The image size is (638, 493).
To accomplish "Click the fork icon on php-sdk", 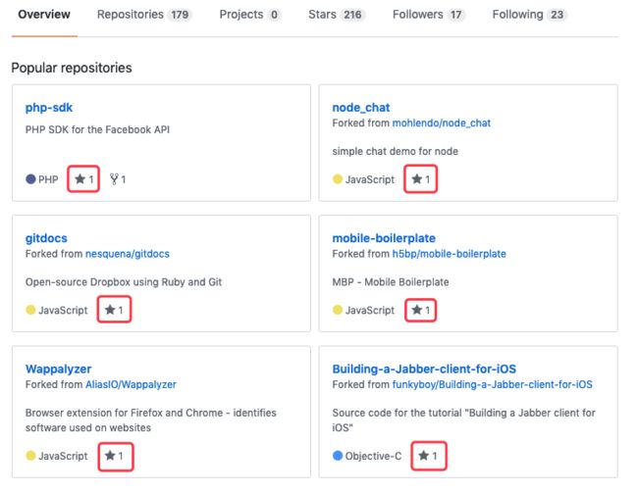I will pyautogui.click(x=114, y=178).
